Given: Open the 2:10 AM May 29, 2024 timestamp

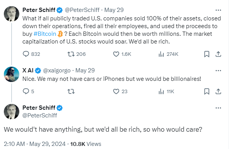Looking at the screenshot, I should pyautogui.click(x=35, y=144).
